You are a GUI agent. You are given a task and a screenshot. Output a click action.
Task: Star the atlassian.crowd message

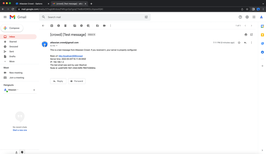(239, 43)
